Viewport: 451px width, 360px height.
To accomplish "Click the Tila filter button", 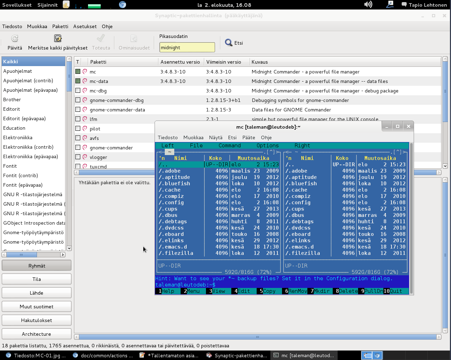I will pos(37,279).
